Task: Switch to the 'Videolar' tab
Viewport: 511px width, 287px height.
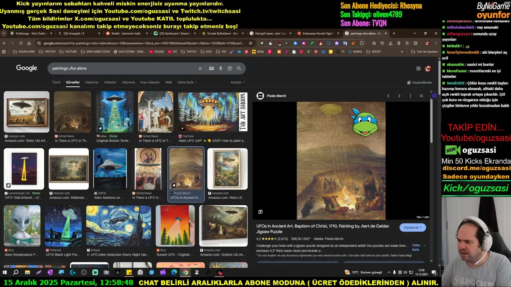Action: [x=110, y=83]
